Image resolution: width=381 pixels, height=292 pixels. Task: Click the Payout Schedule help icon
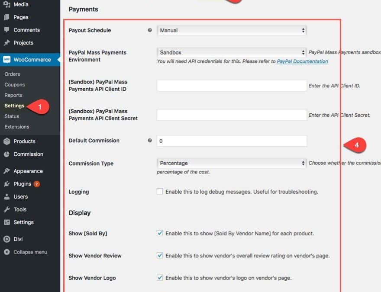150,30
